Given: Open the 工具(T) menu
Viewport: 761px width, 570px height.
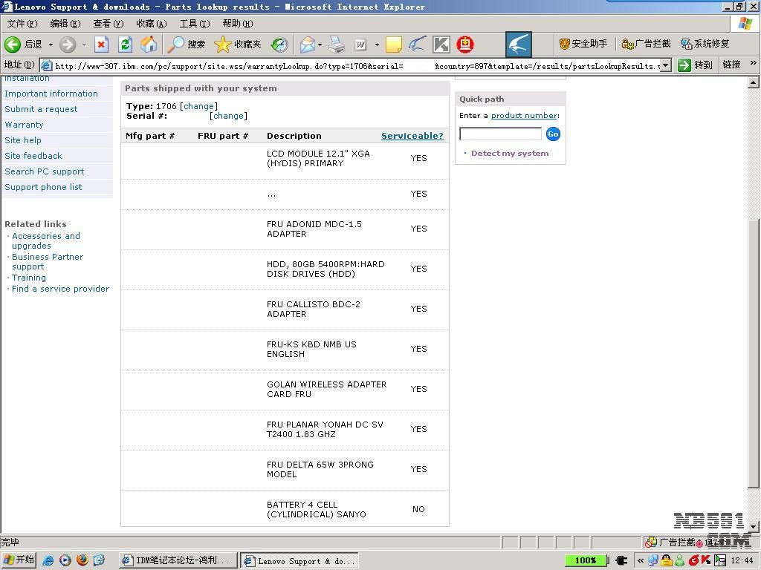Looking at the screenshot, I should [x=194, y=24].
